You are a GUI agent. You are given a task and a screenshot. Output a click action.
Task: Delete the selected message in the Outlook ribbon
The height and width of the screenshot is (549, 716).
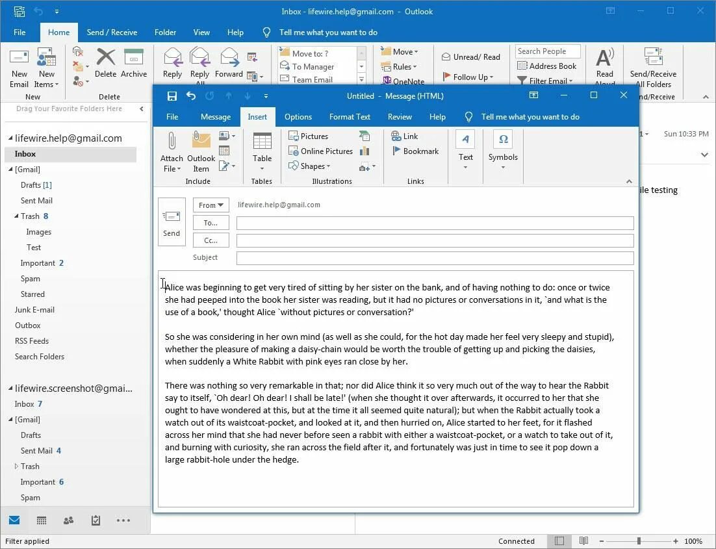[x=105, y=63]
